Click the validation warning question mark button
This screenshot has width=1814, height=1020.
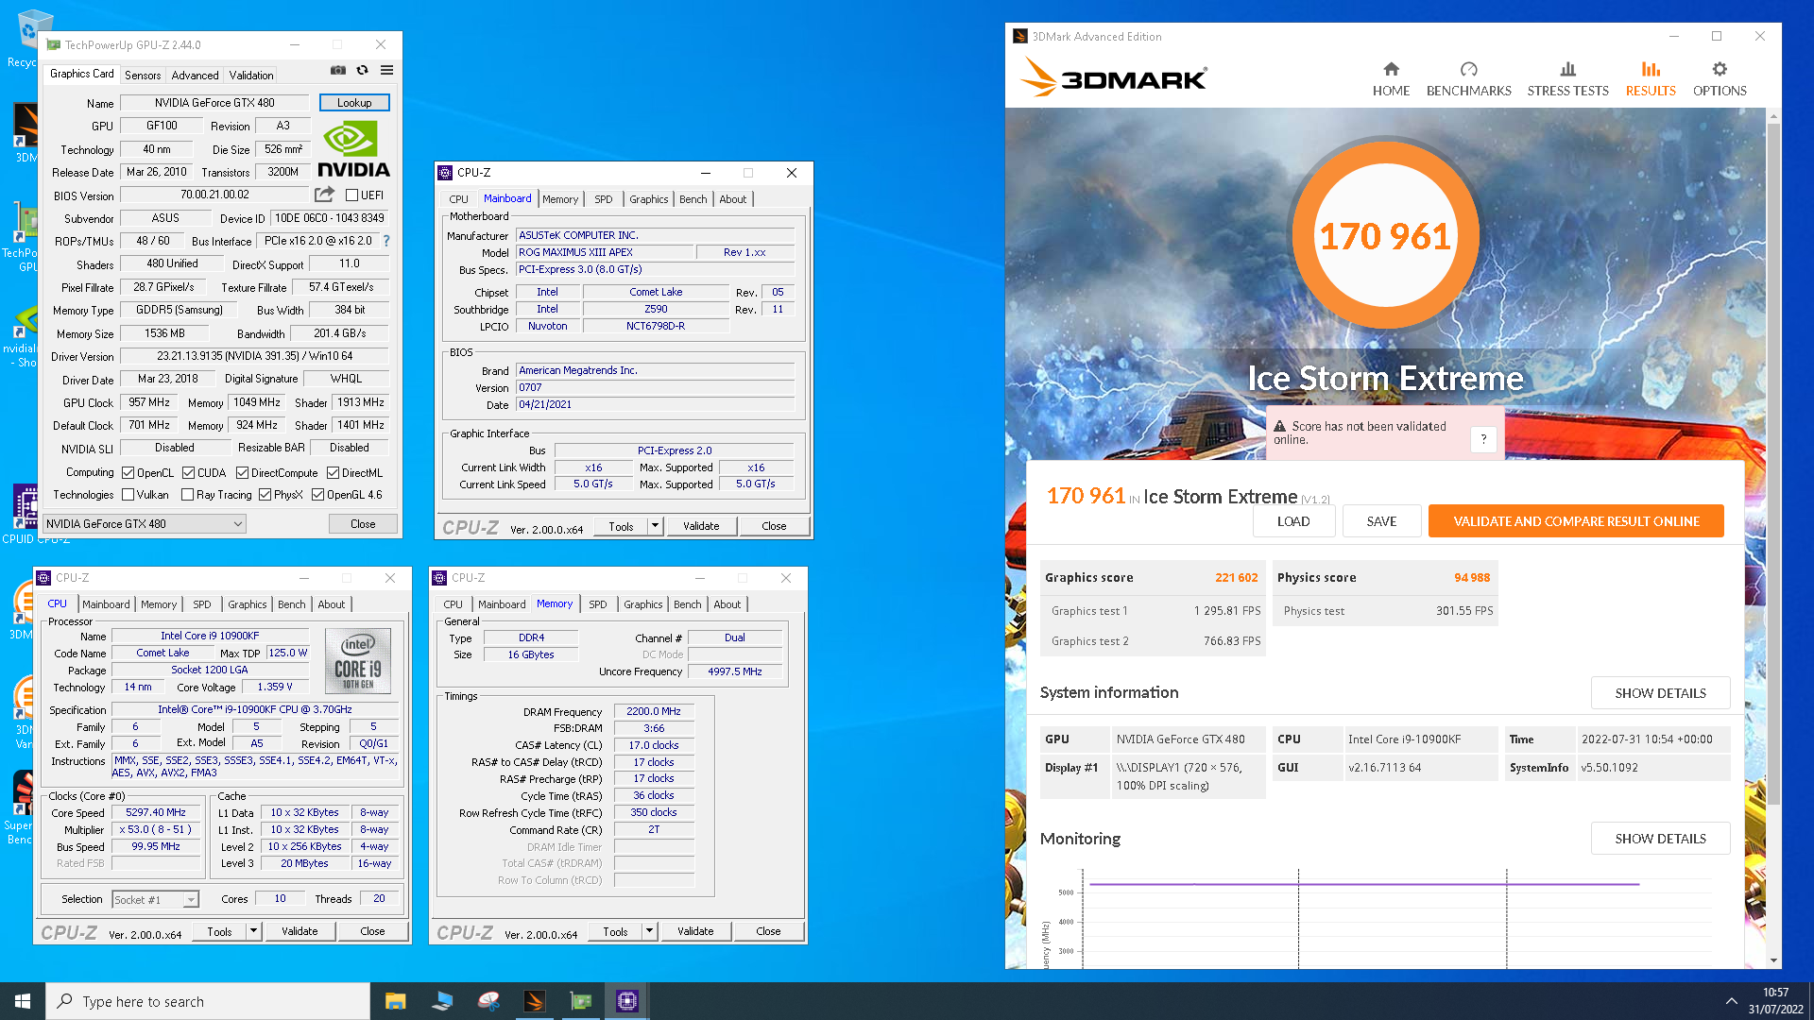click(x=1483, y=438)
